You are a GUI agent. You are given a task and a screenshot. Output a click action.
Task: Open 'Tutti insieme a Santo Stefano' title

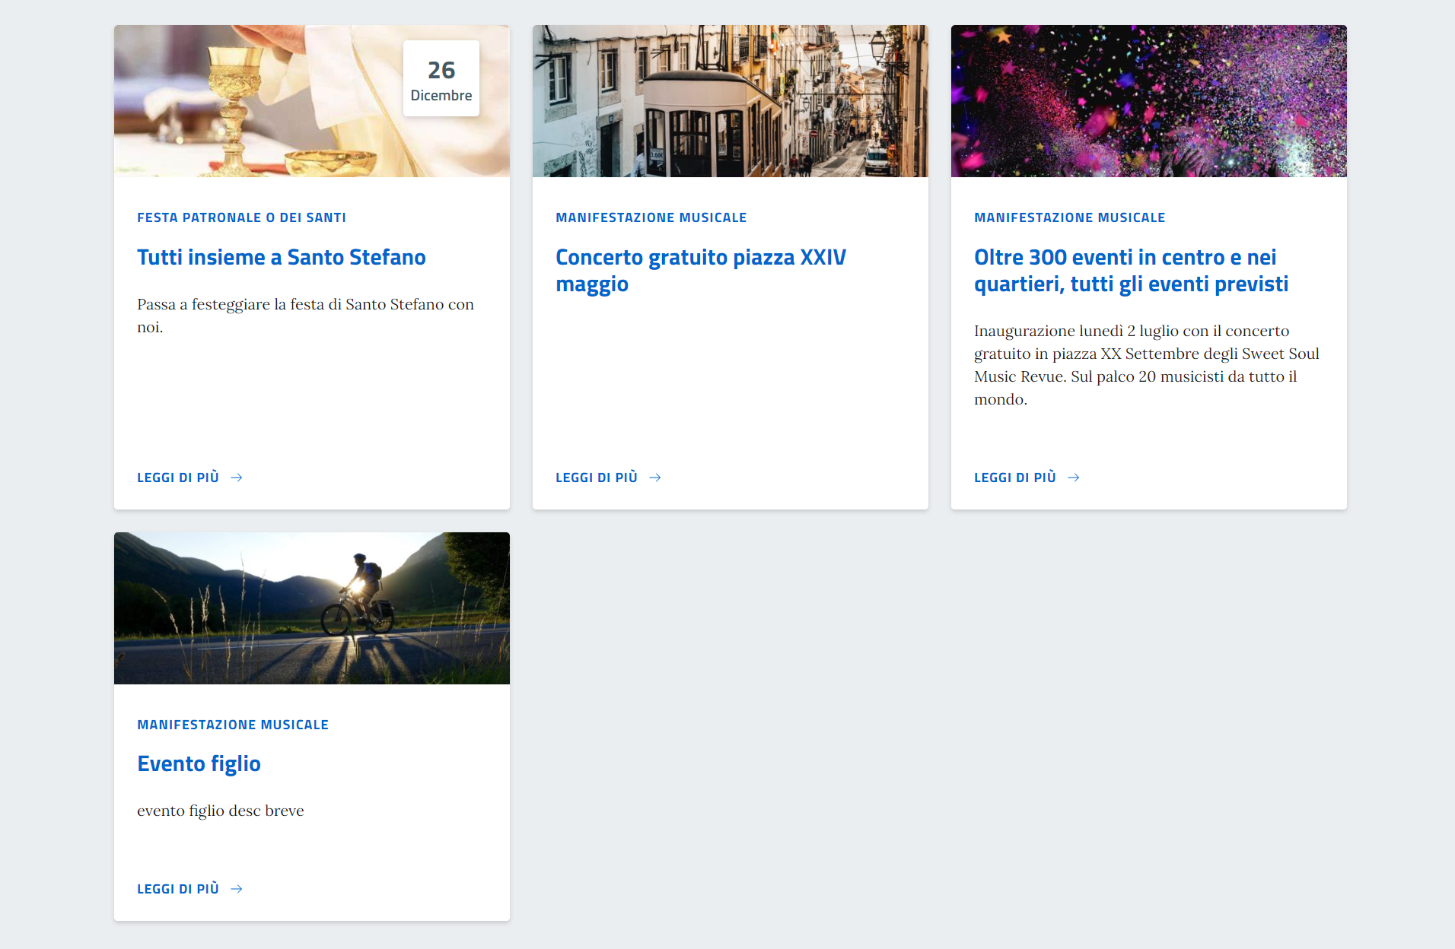[x=281, y=257]
